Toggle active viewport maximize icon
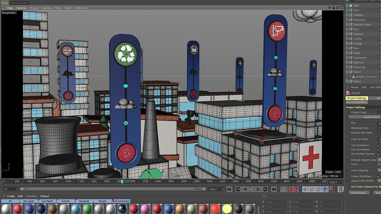 tap(342, 8)
